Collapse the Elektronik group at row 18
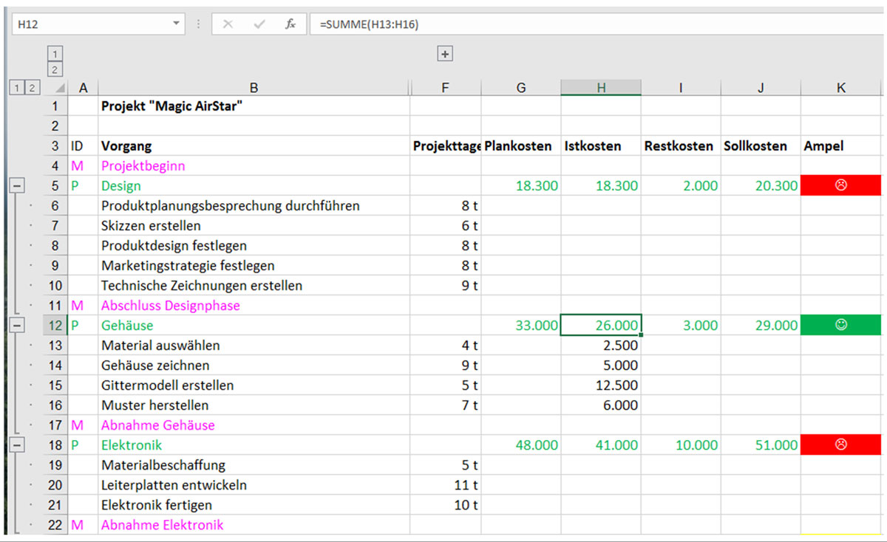Image resolution: width=887 pixels, height=542 pixels. click(16, 445)
